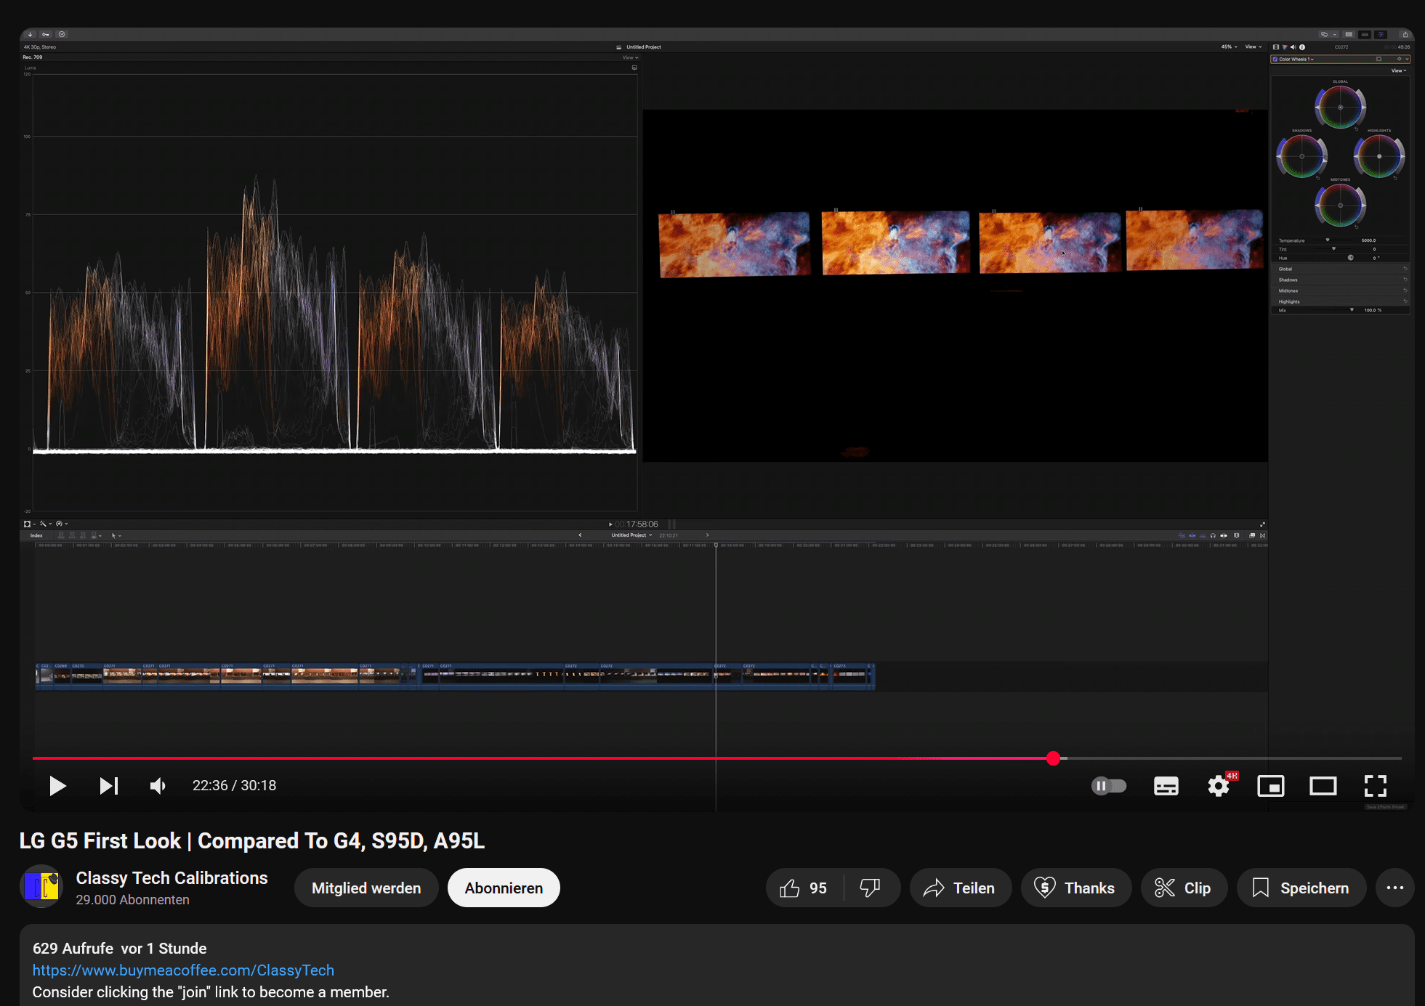The image size is (1425, 1006).
Task: Open the video inspector filmstrip icon
Action: pos(1276,47)
